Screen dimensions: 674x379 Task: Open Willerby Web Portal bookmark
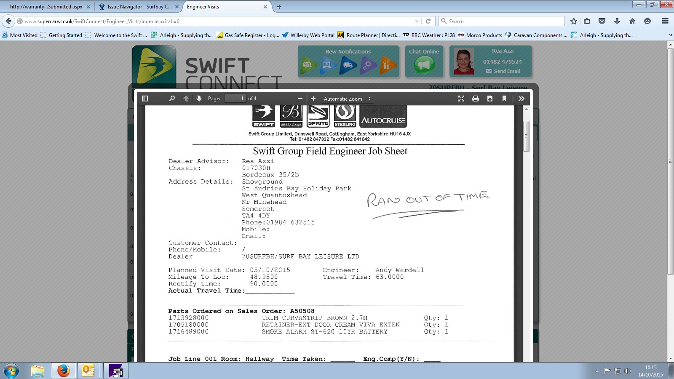[x=308, y=35]
